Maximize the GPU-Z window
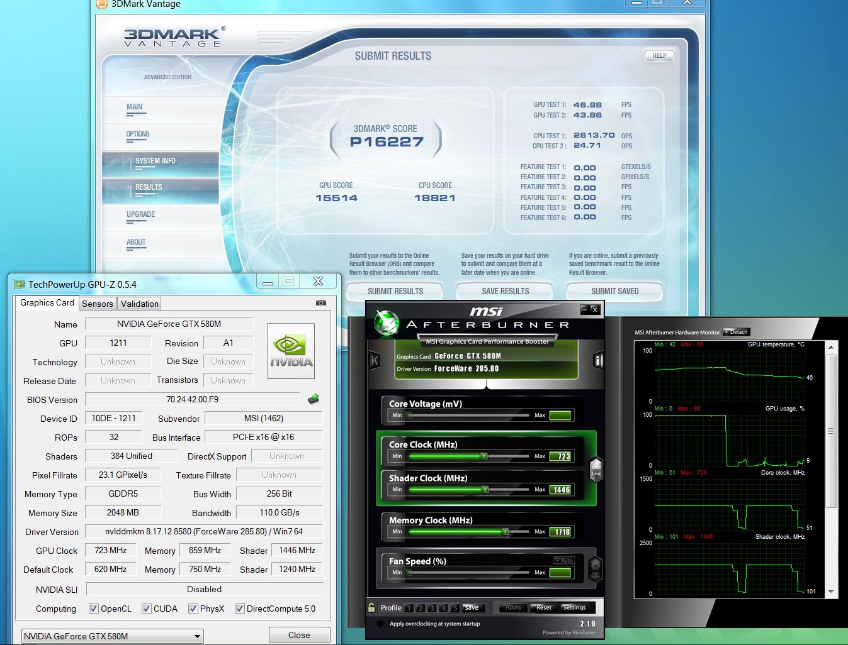The width and height of the screenshot is (848, 645). point(288,281)
